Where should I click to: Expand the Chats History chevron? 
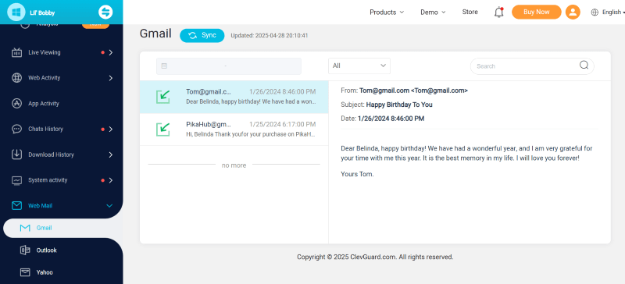[111, 129]
